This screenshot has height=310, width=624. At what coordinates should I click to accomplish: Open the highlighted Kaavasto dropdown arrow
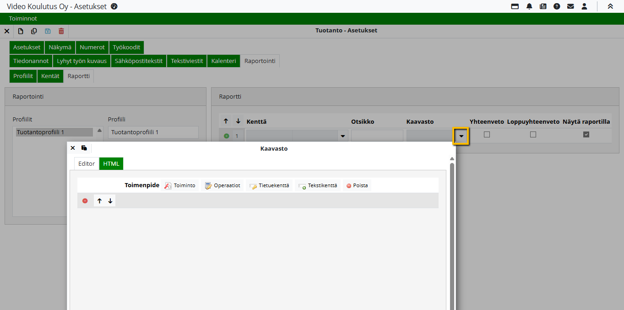[461, 136]
